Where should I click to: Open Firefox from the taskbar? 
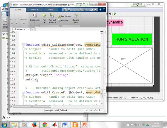point(35,125)
